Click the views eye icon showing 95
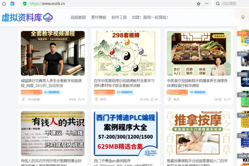The image size is (249, 166). [x=216, y=100]
